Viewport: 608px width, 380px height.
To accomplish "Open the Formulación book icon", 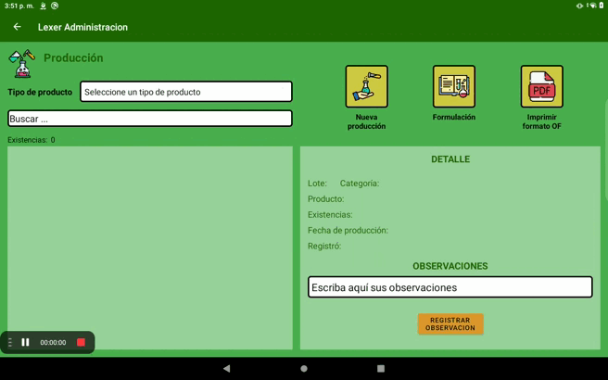I will (x=453, y=86).
